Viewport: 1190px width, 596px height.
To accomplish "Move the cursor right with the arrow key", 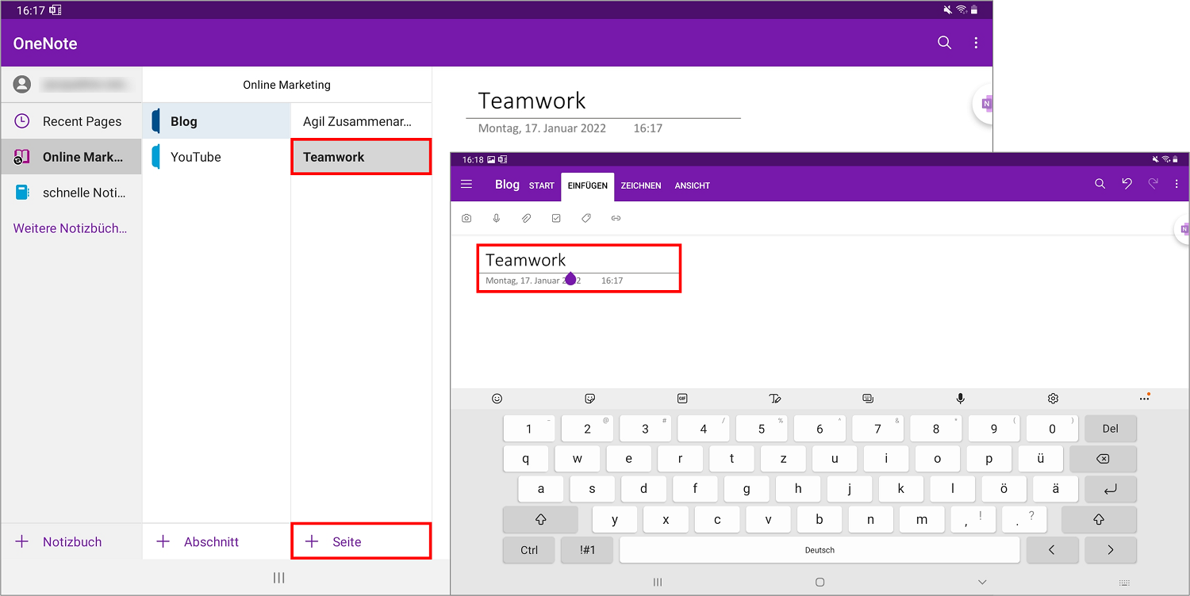I will click(1111, 550).
